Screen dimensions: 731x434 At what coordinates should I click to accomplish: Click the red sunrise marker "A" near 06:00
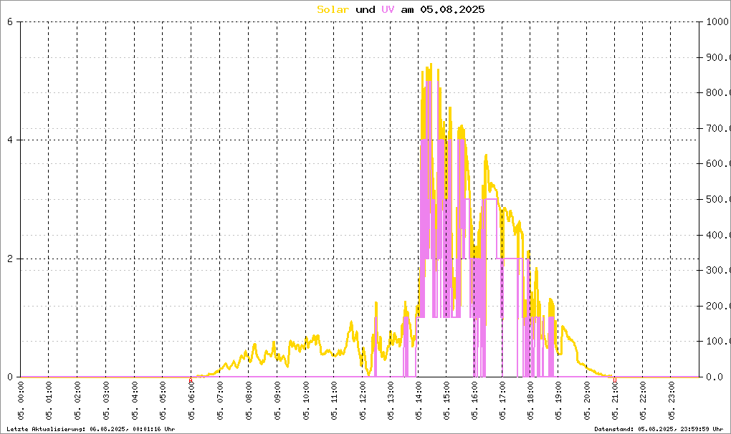(x=190, y=380)
